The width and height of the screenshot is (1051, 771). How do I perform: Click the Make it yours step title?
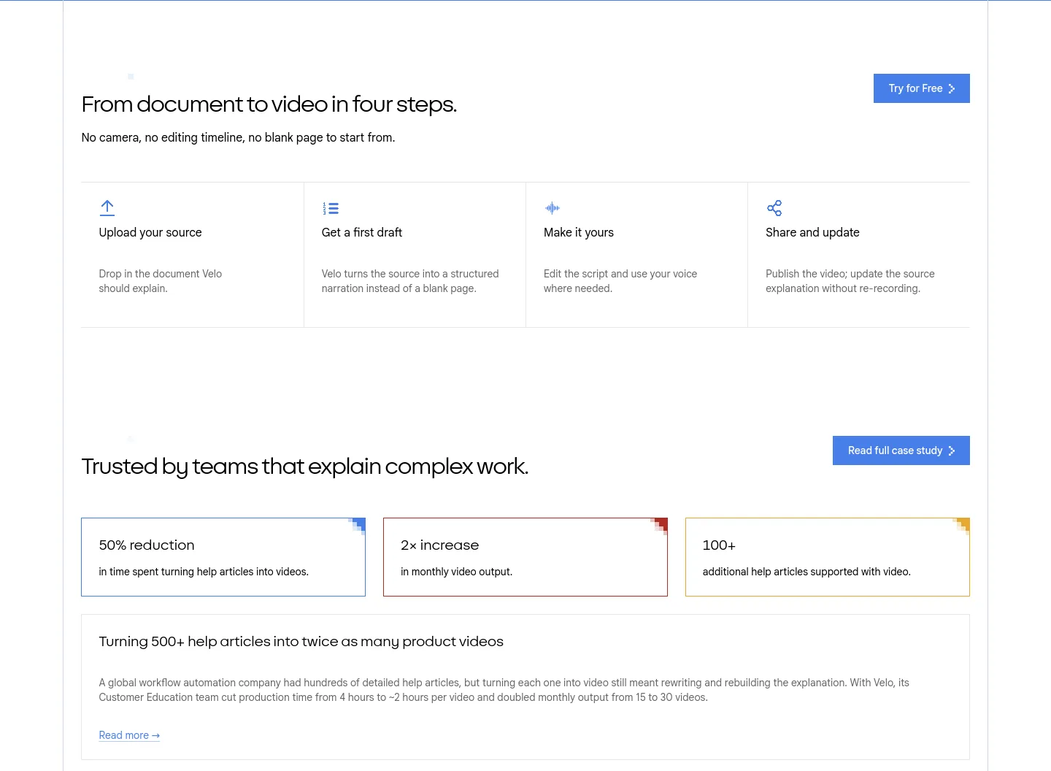[x=579, y=232]
